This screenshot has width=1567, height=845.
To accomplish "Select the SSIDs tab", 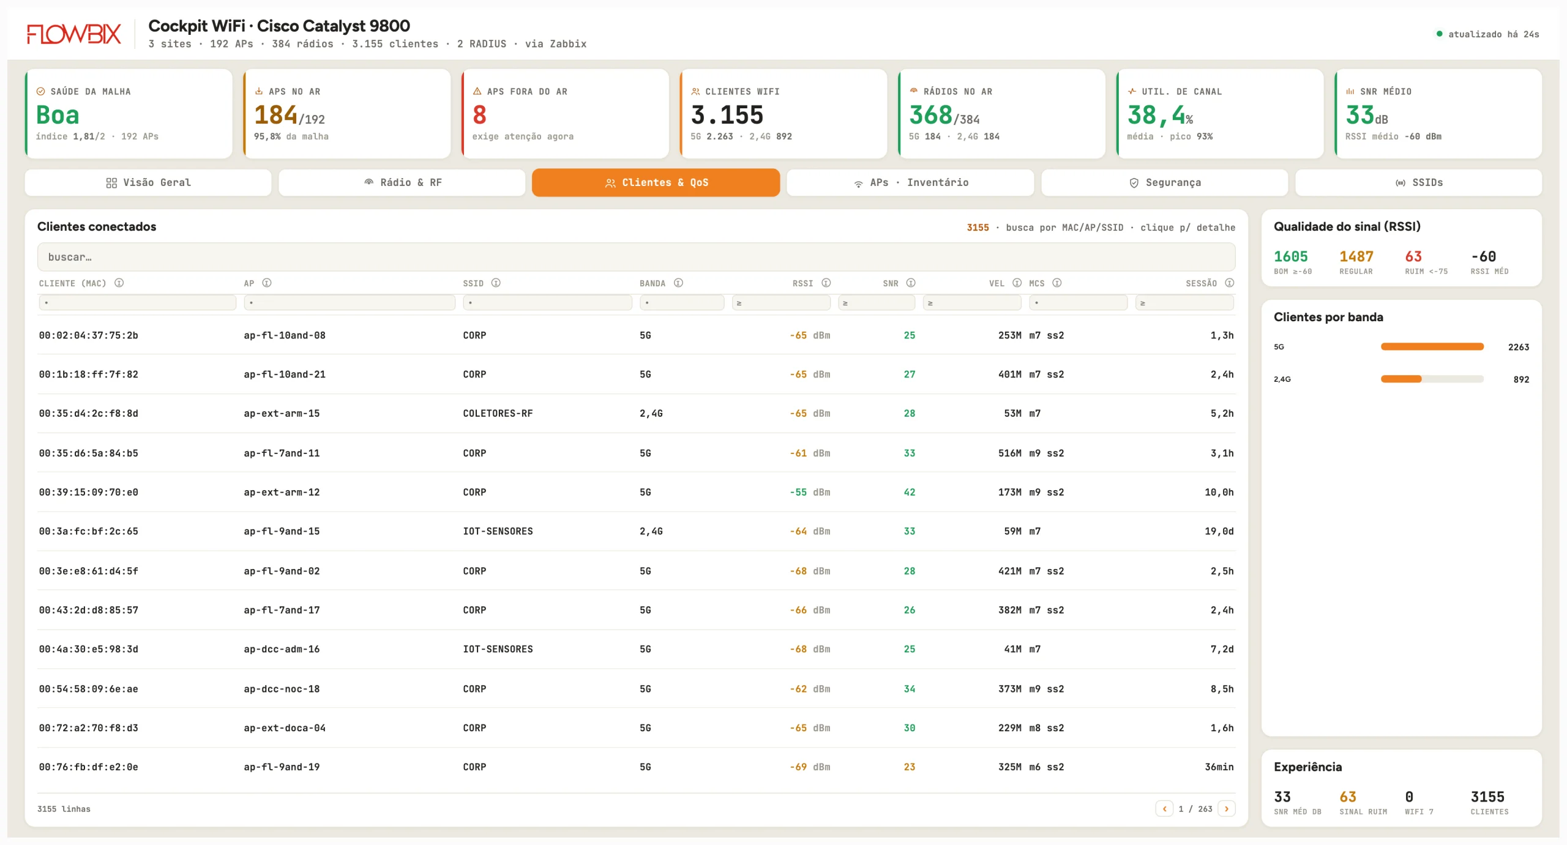I will (x=1418, y=182).
